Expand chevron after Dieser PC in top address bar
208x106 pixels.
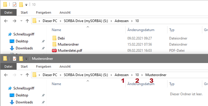click(61, 21)
